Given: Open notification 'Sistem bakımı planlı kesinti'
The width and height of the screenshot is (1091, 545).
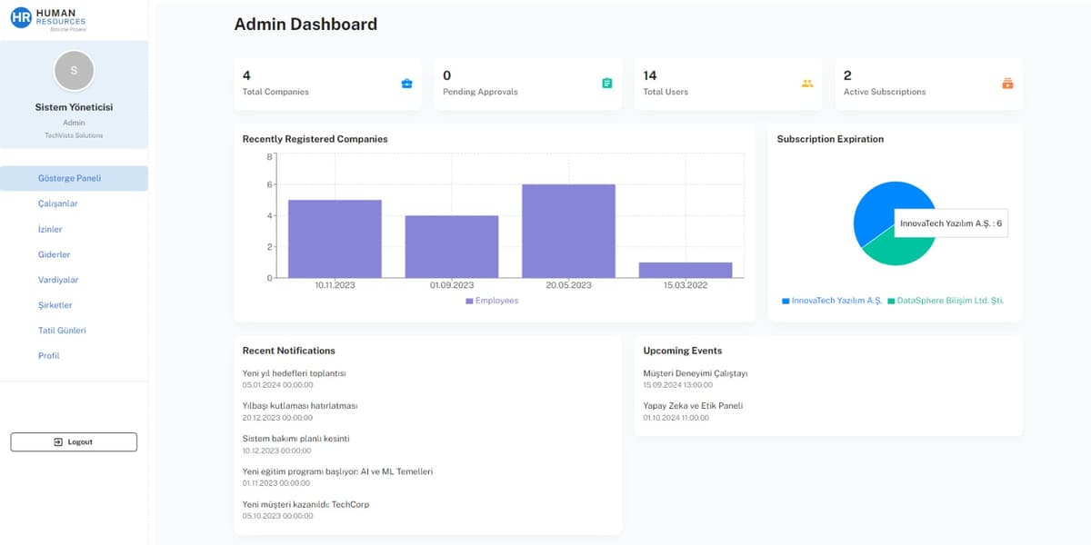Looking at the screenshot, I should pyautogui.click(x=295, y=439).
